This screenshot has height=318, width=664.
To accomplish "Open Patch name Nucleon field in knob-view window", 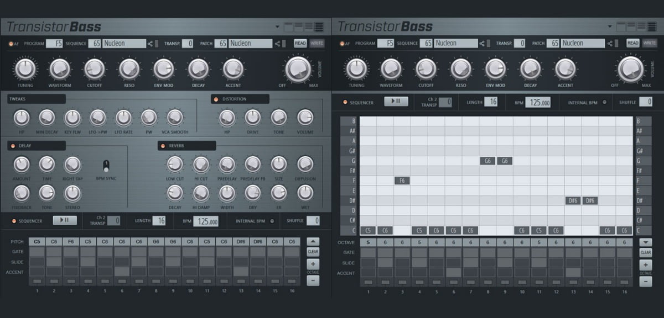I will click(250, 44).
